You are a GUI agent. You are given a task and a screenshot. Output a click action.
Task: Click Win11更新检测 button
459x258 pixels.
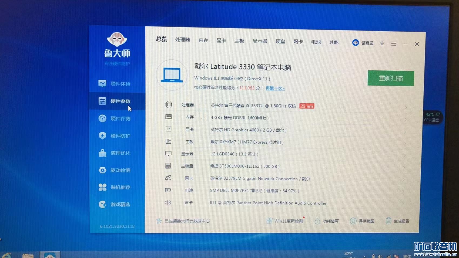[285, 221]
